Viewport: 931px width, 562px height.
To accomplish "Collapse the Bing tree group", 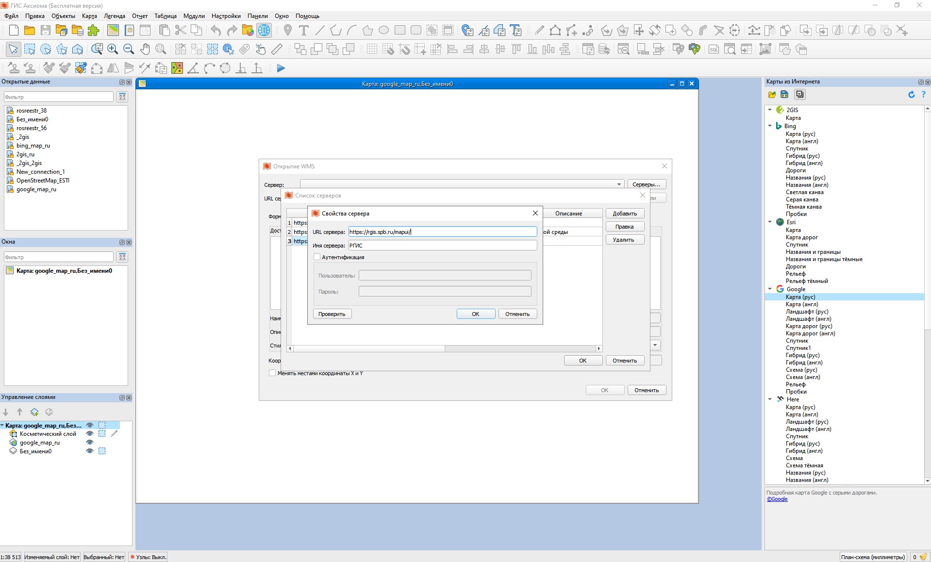I will coord(770,126).
